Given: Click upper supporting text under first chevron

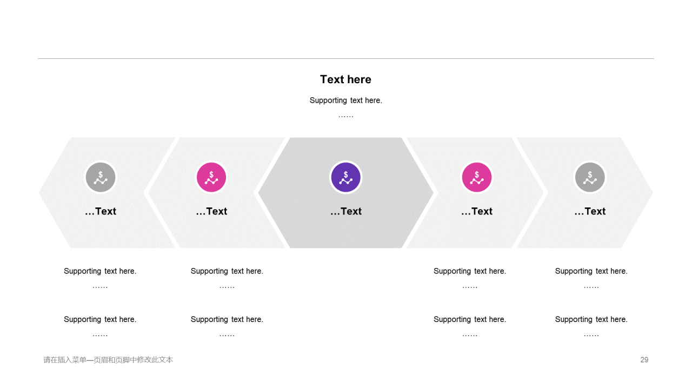Looking at the screenshot, I should tap(100, 271).
